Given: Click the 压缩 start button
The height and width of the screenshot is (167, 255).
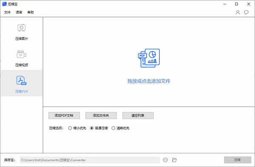Looking at the screenshot, I should coord(238,160).
